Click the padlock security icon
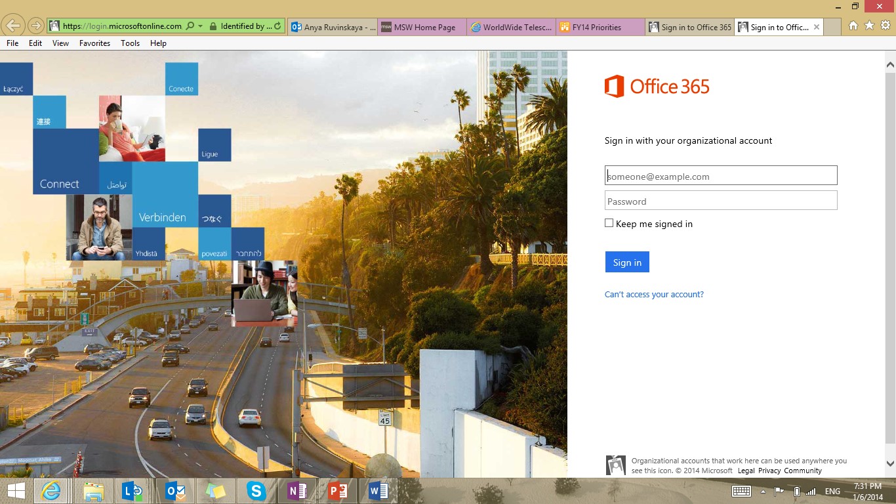Image resolution: width=896 pixels, height=504 pixels. point(213,26)
